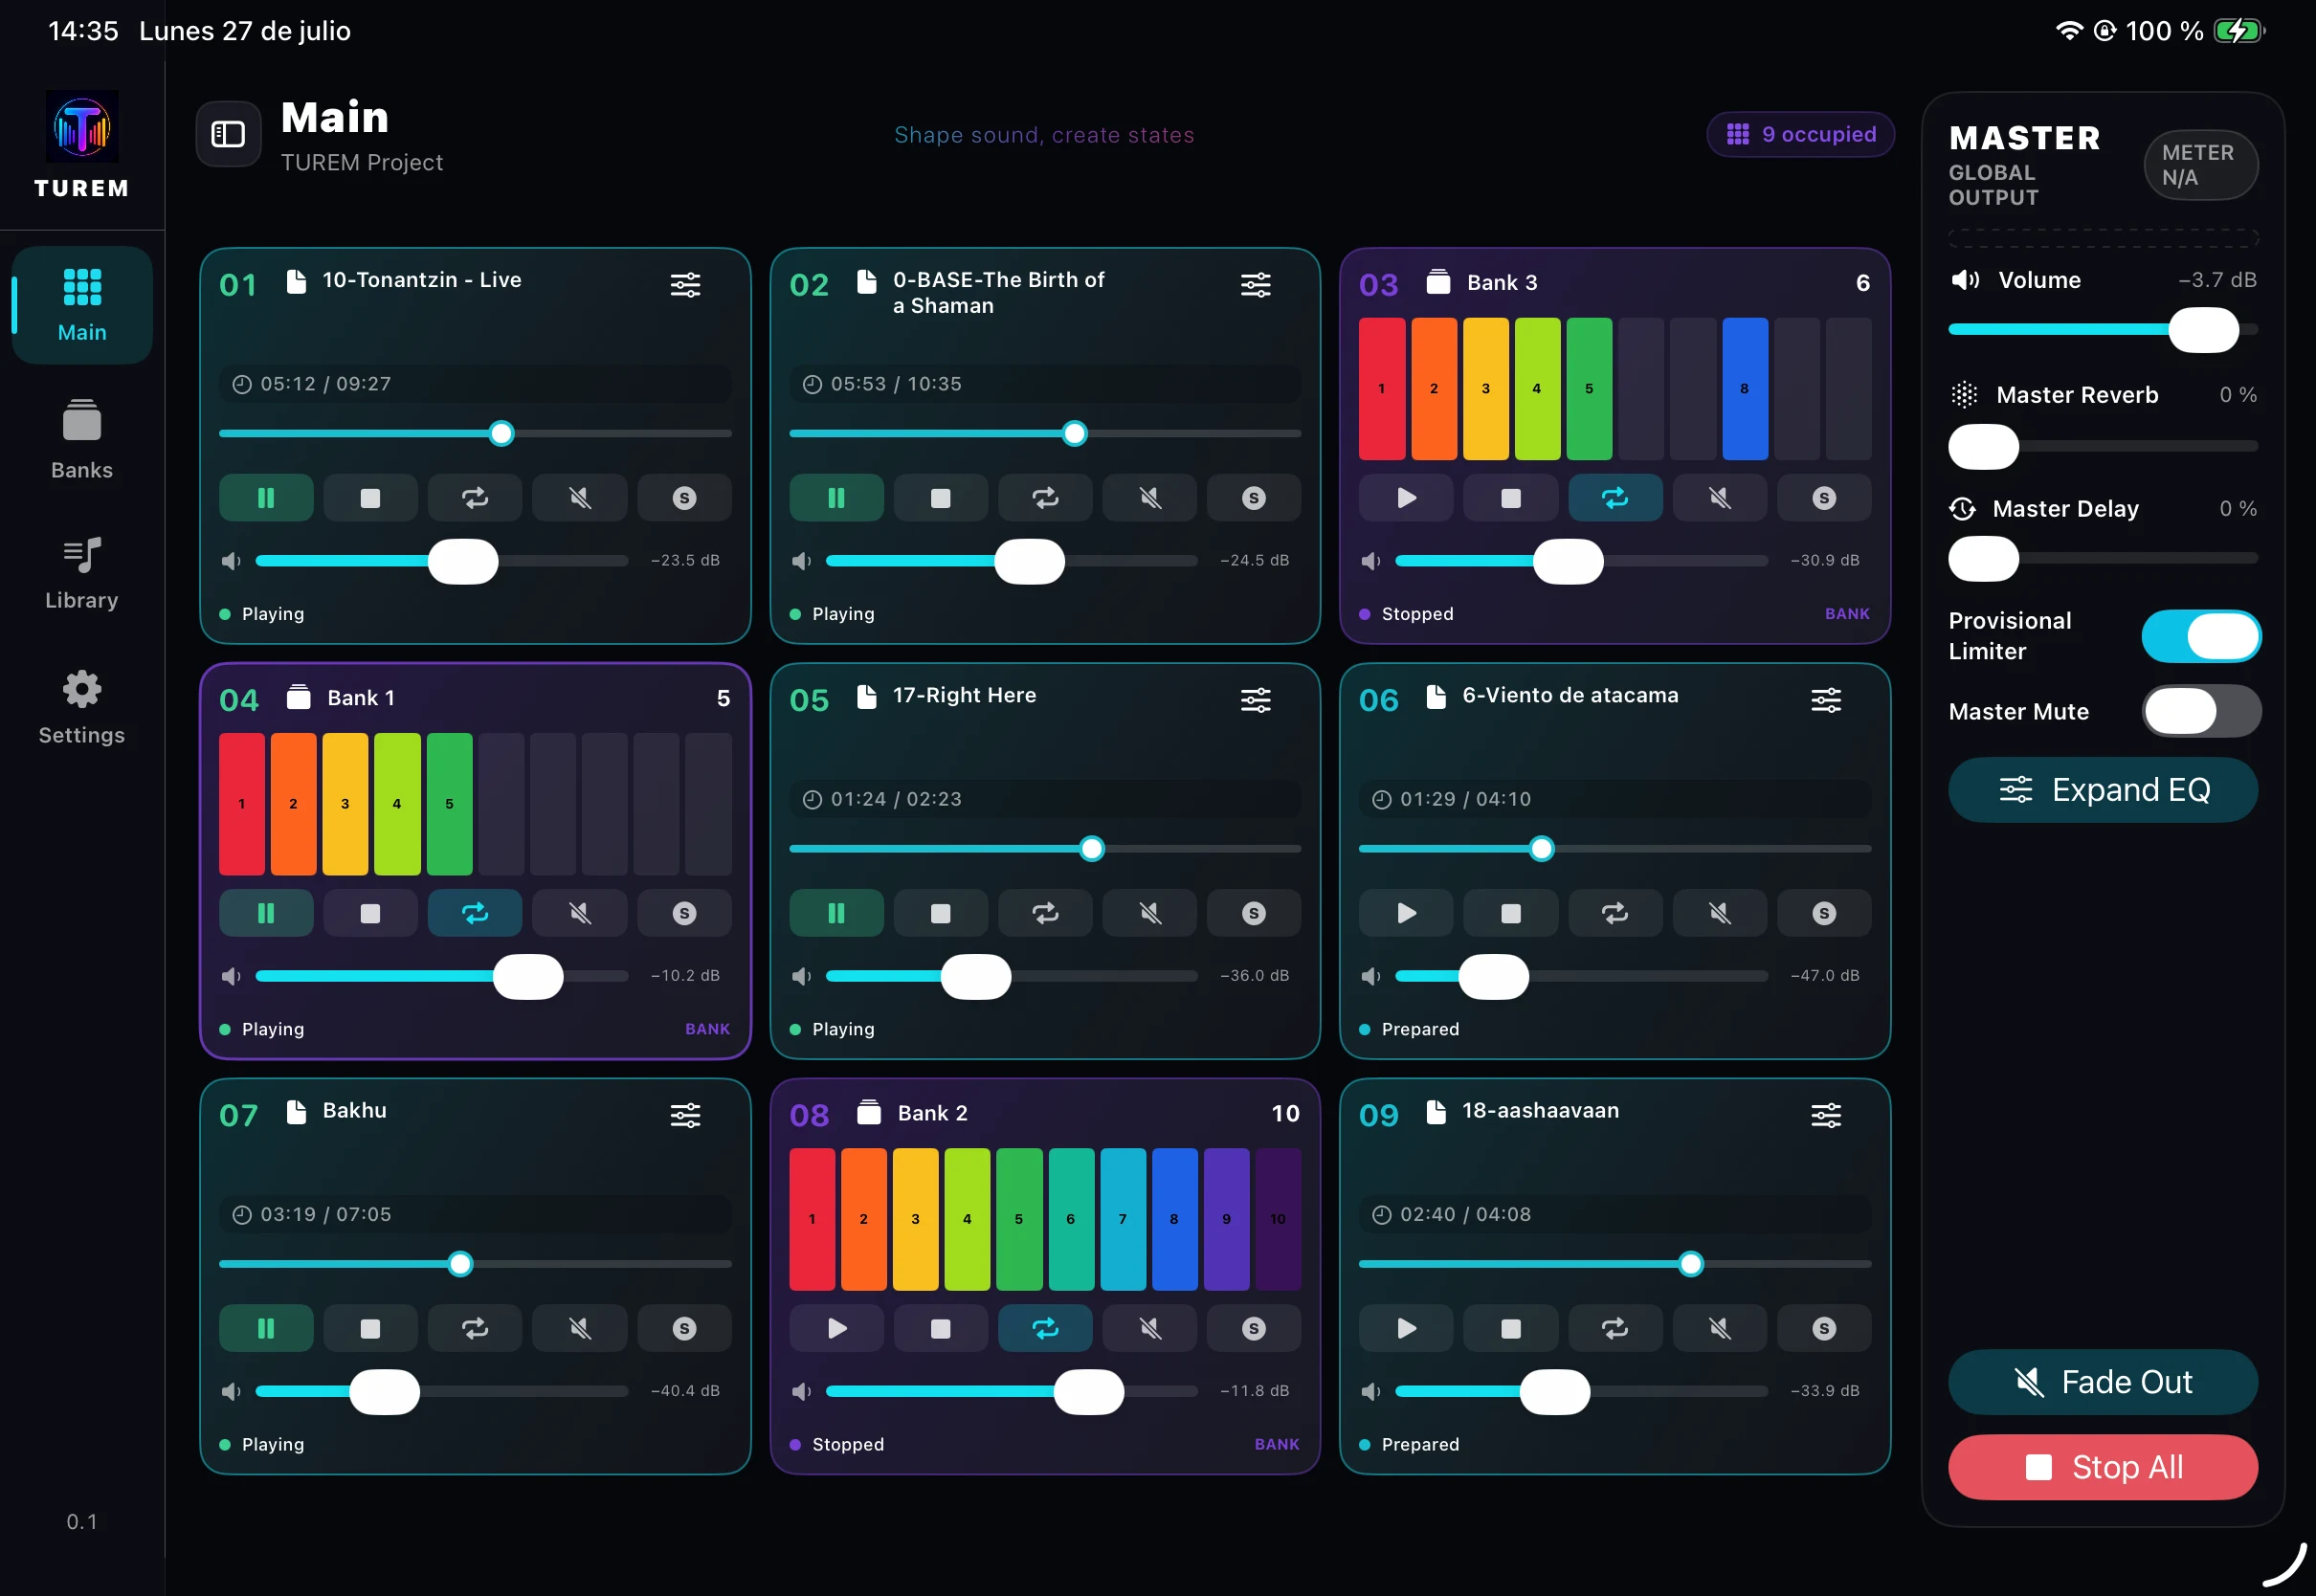
Task: Click the battery status icon
Action: [x=2239, y=31]
